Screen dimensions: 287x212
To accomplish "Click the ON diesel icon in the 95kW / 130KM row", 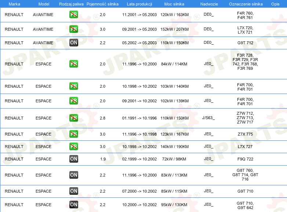I will tap(73, 205).
